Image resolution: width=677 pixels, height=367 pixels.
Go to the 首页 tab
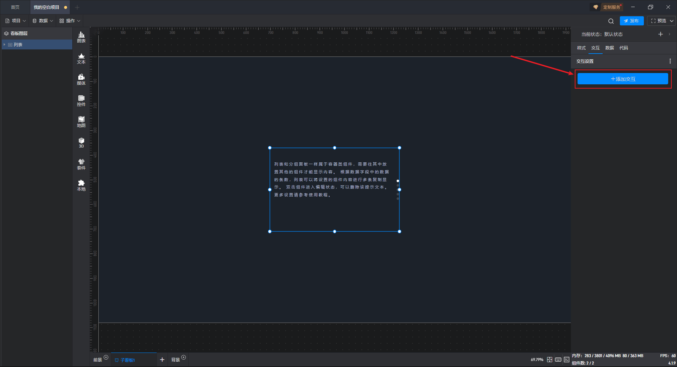coord(15,7)
